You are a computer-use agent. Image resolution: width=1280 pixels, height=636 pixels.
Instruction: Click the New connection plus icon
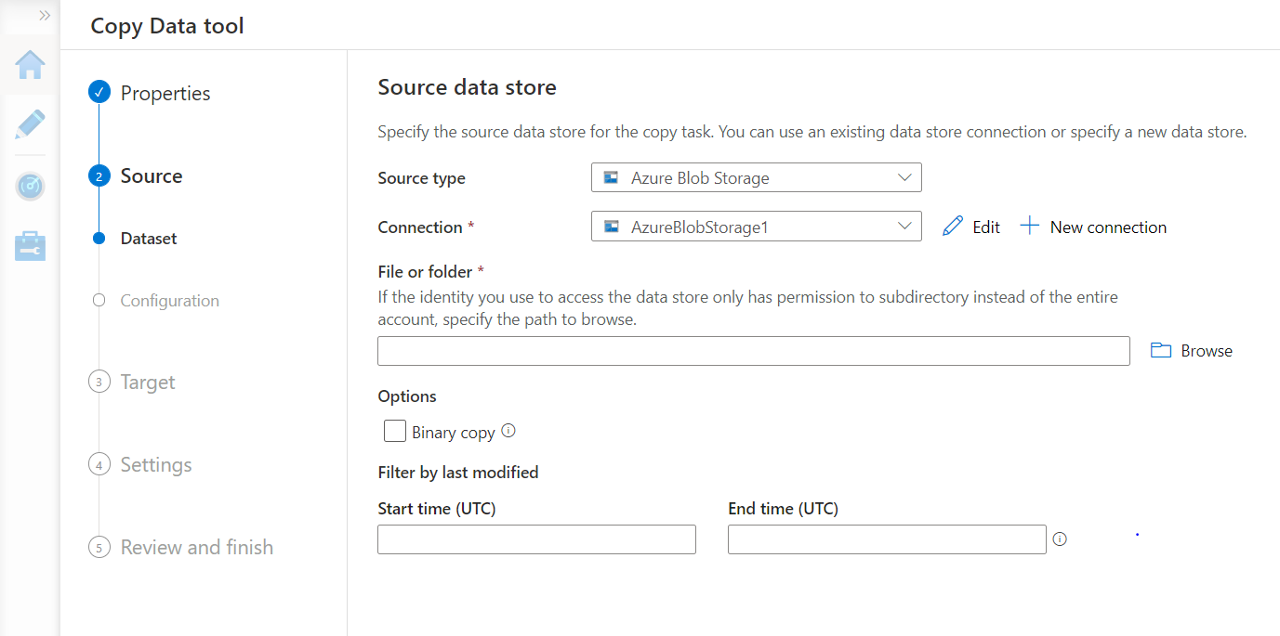click(1029, 227)
